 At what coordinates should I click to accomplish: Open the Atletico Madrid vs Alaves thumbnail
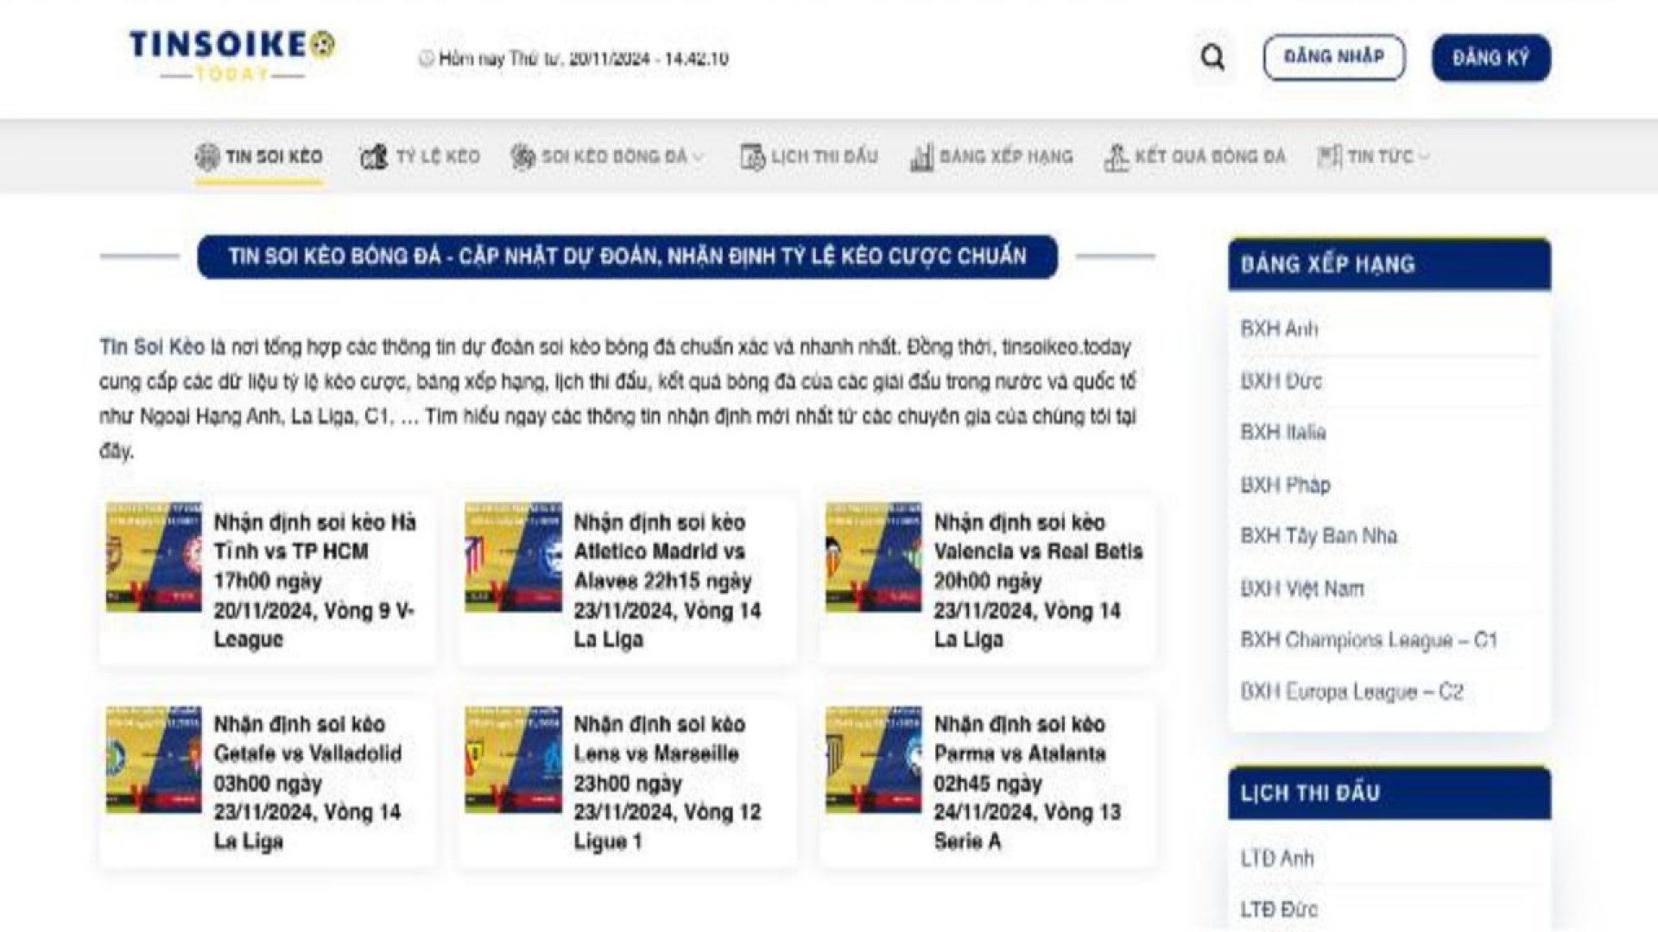513,557
